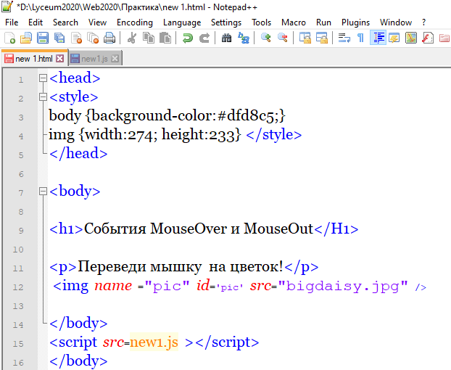Click the Open file toolbar icon
Screen dimensions: 451x370
pos(26,38)
